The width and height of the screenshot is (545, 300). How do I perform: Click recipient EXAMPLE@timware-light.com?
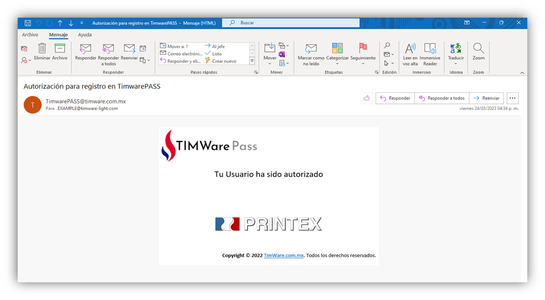87,108
